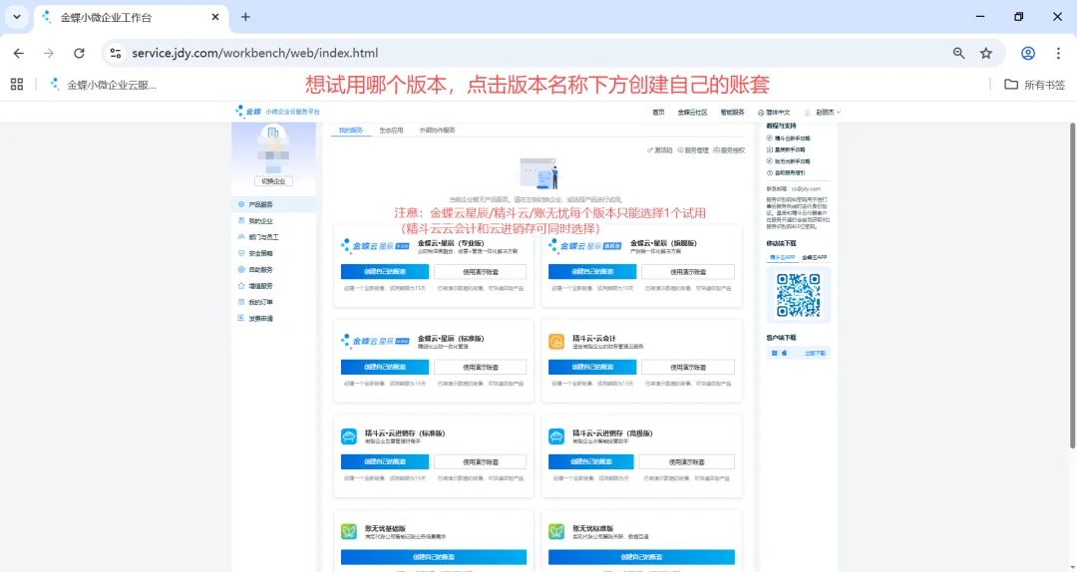Bookmark this page with the star icon
This screenshot has height=572, width=1077.
[986, 53]
